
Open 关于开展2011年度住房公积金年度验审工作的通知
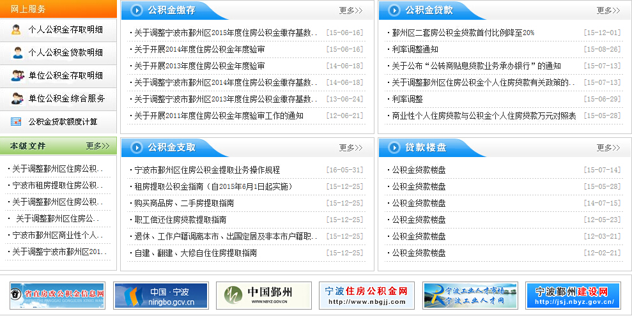[219, 116]
